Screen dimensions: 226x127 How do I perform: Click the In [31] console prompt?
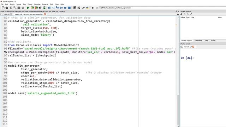[x=187, y=58]
